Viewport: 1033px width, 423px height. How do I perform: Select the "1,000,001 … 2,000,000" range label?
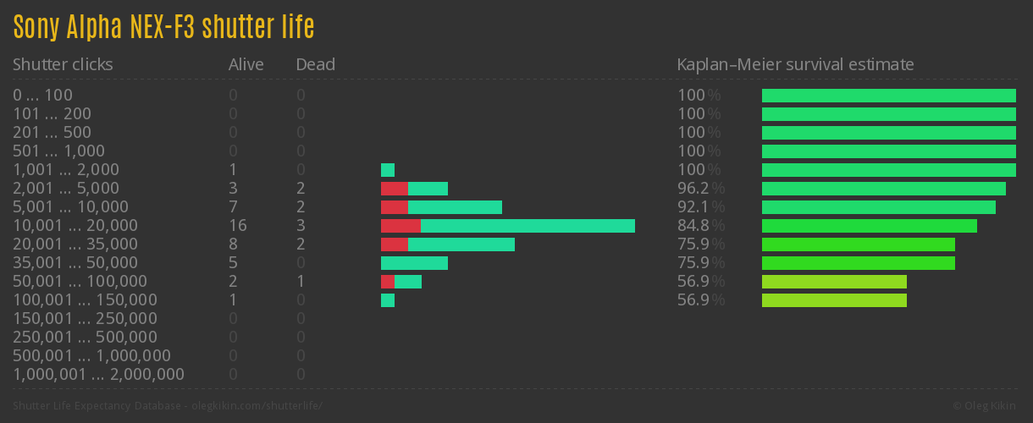(98, 375)
